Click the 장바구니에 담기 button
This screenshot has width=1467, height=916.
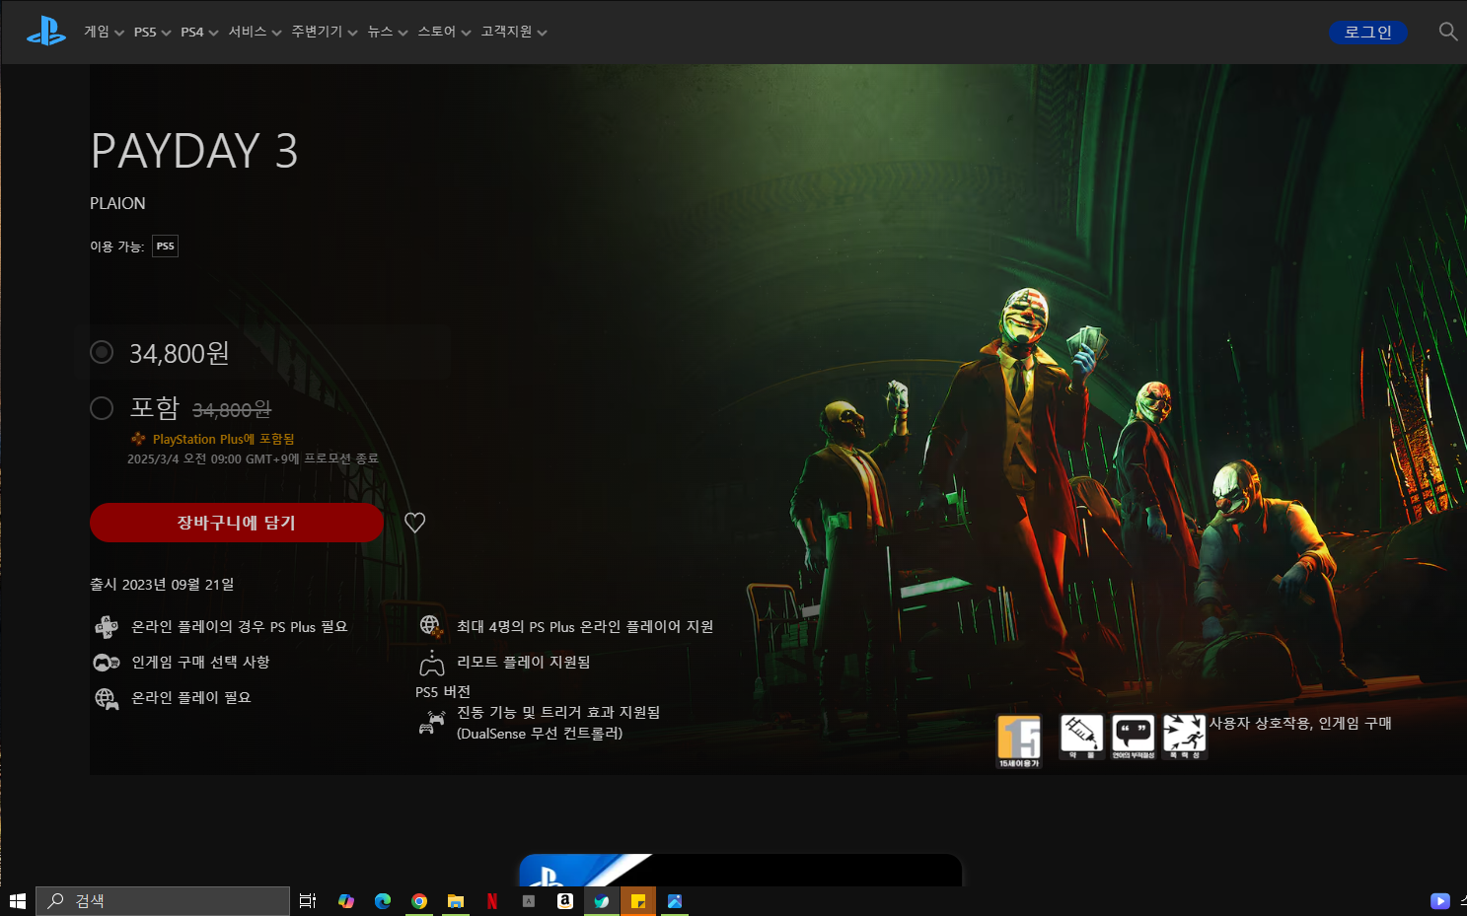point(237,523)
